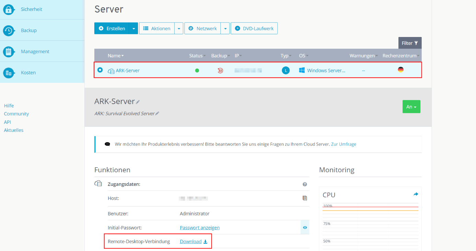The width and height of the screenshot is (476, 251).
Task: Sort by Name column header
Action: (x=116, y=55)
